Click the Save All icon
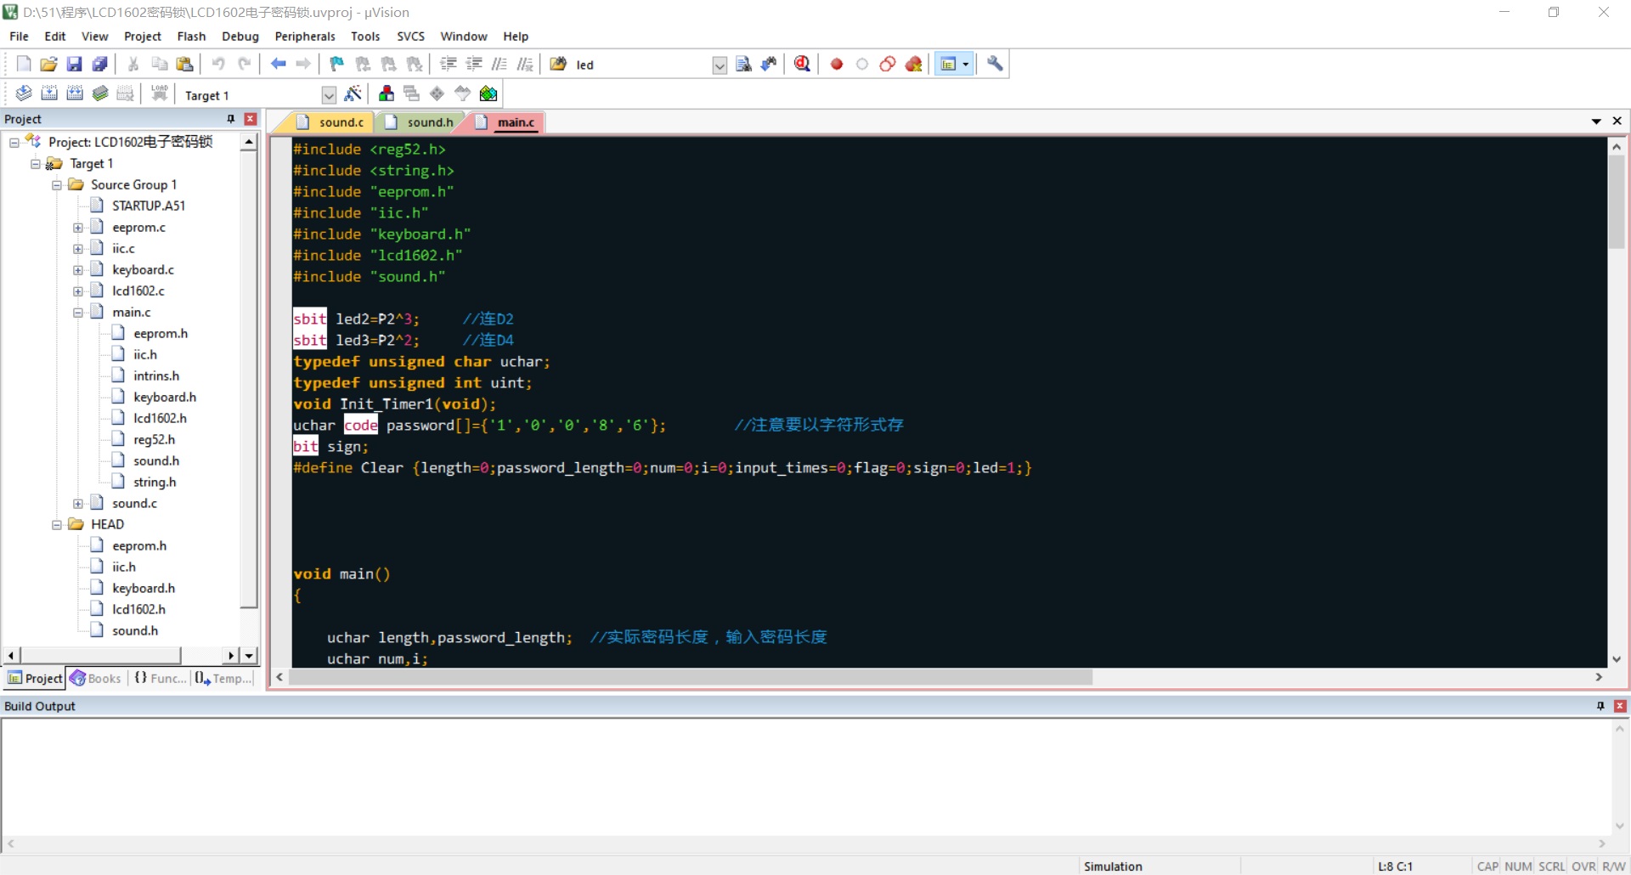This screenshot has height=875, width=1631. [x=100, y=64]
